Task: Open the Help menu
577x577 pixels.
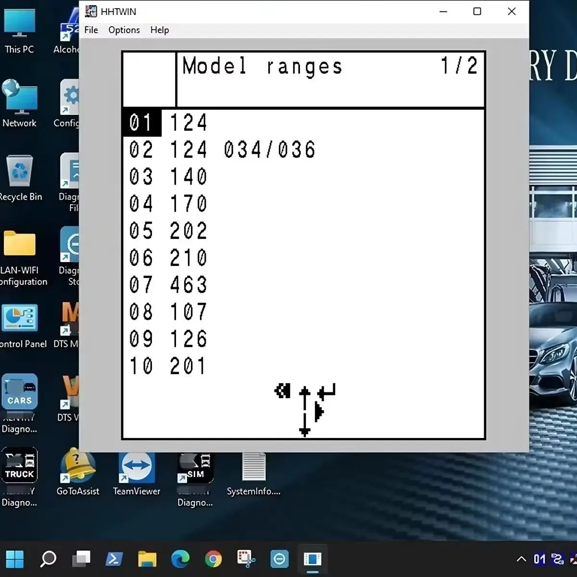Action: point(160,30)
